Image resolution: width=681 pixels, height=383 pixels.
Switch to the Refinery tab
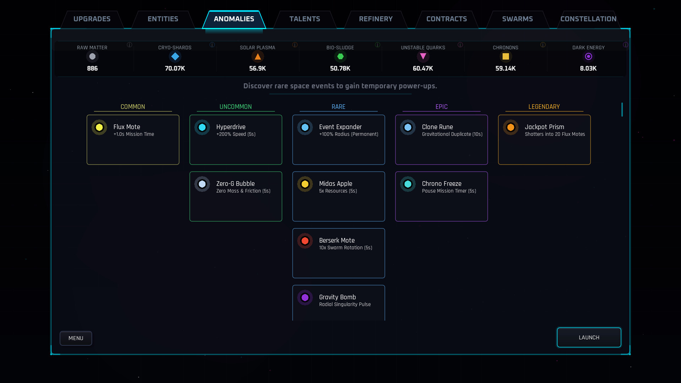(x=376, y=19)
